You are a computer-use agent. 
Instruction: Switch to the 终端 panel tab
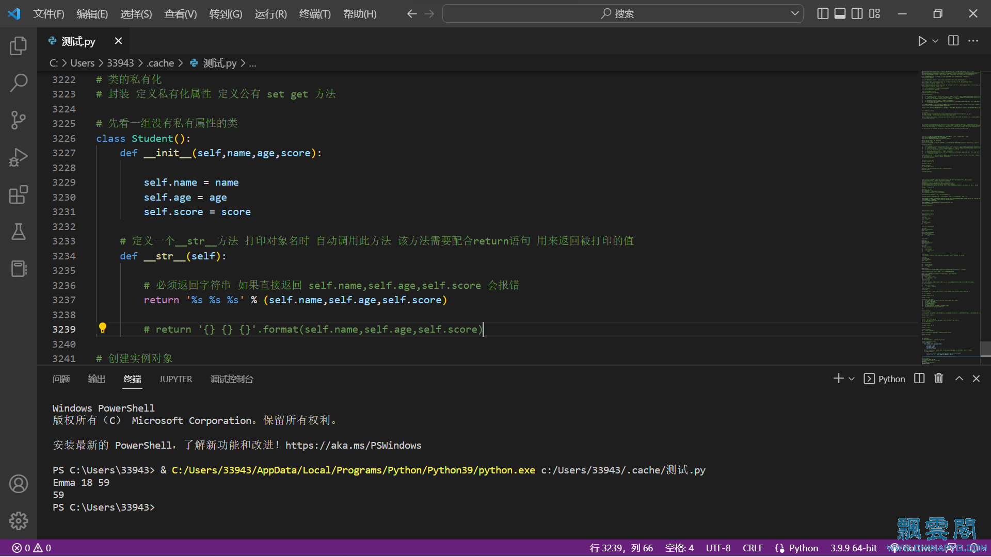(132, 379)
